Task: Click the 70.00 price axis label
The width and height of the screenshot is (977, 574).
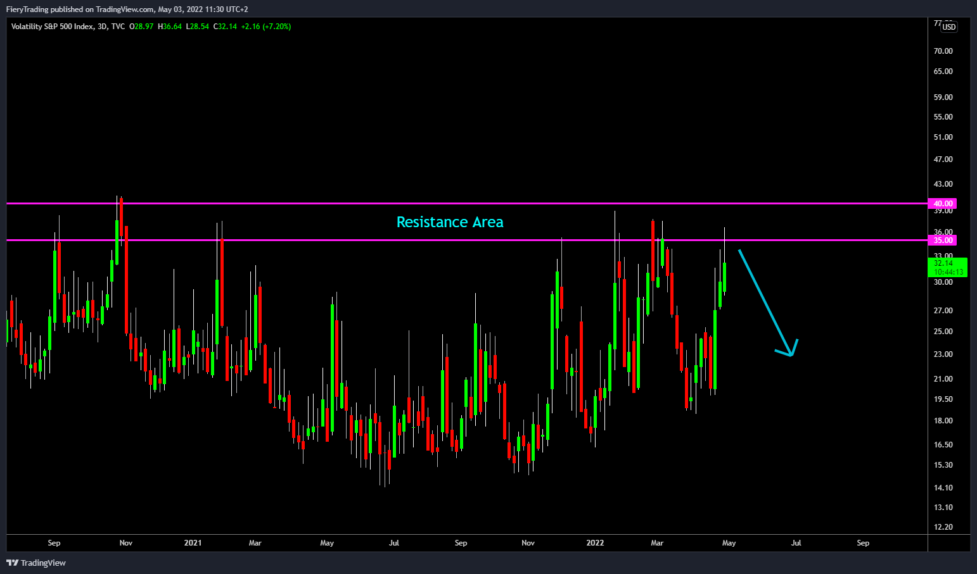Action: point(943,51)
